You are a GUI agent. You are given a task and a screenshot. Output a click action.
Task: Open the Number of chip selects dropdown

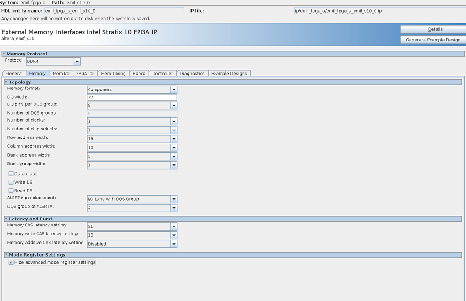[174, 130]
